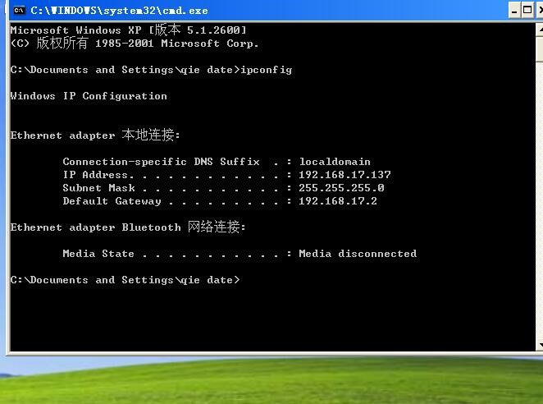This screenshot has width=543, height=404.
Task: Click the Microsoft Windows XP version line
Action: click(129, 30)
